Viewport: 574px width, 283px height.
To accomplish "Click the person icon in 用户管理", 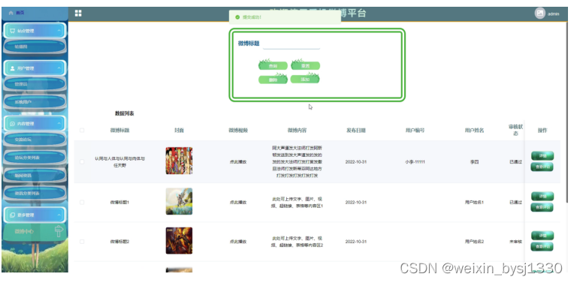I will (x=13, y=68).
